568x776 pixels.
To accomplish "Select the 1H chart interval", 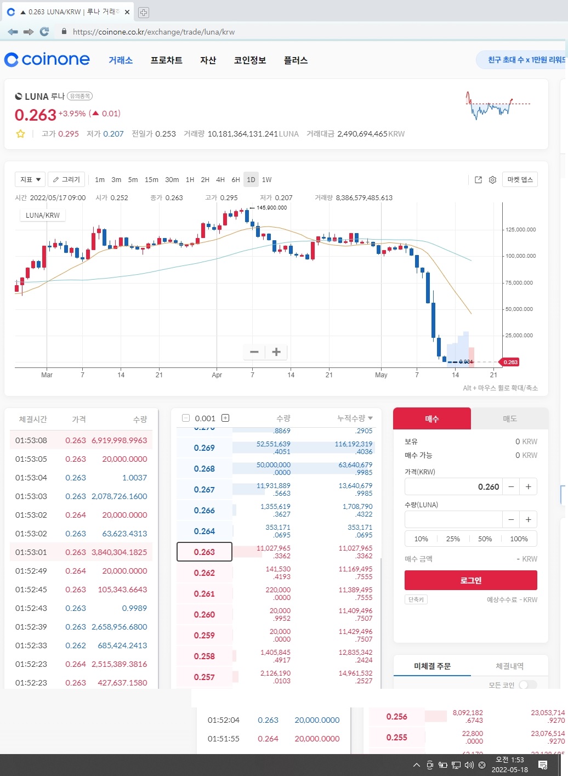I will coord(190,180).
